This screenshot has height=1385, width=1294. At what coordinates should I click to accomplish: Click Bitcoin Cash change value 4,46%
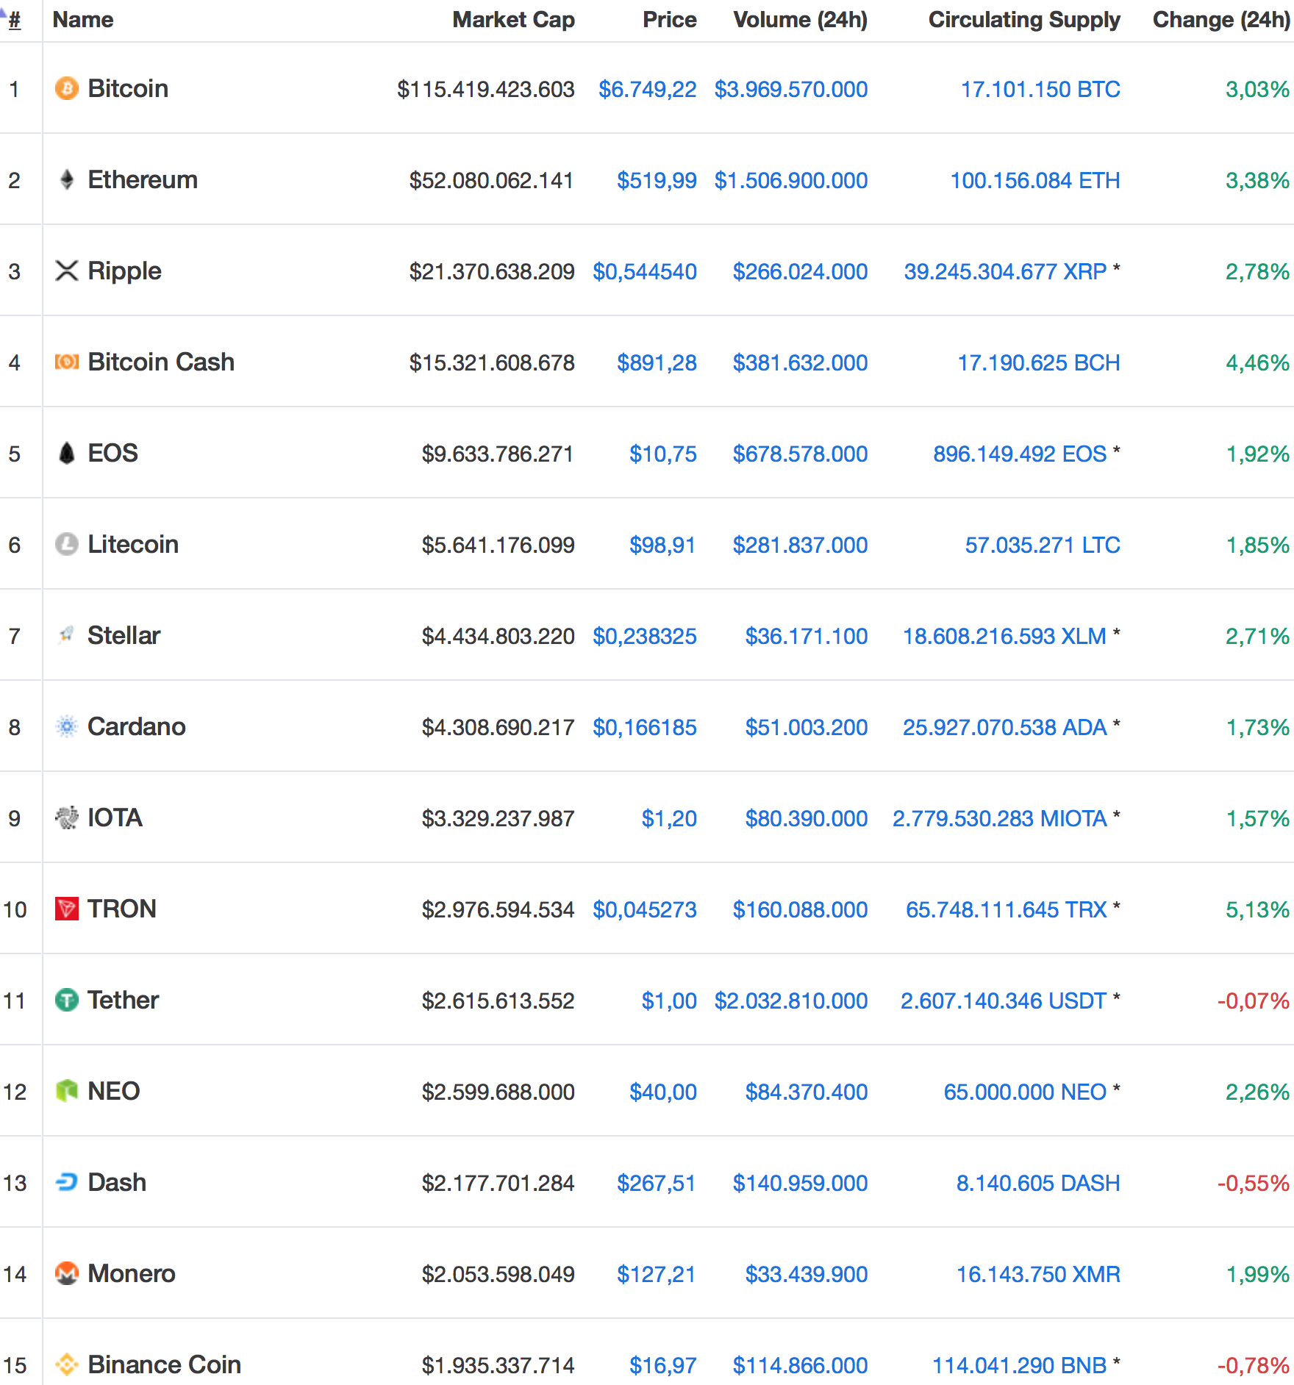pyautogui.click(x=1257, y=363)
